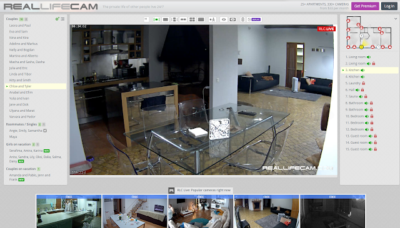Expand the Couples on vacation category heading
The image size is (400, 228).
[21, 169]
